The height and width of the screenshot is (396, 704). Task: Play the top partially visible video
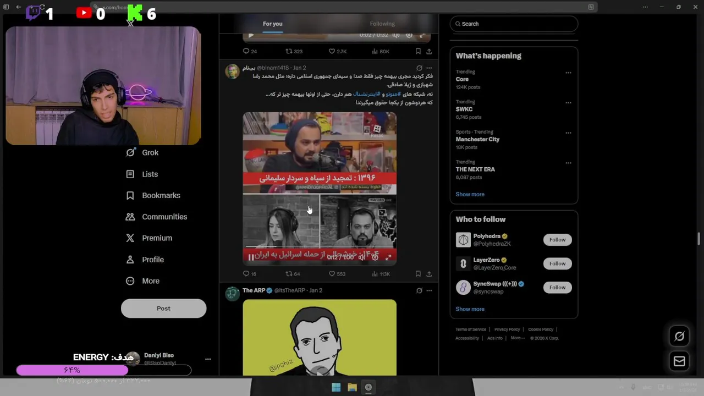[251, 35]
